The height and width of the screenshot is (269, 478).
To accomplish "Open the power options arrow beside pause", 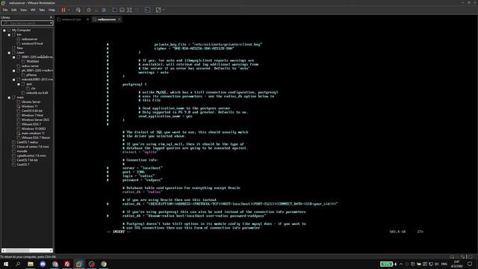I will (69, 10).
